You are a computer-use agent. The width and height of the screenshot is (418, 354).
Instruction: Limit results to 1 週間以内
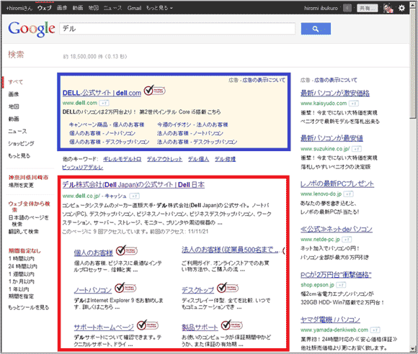(x=22, y=274)
